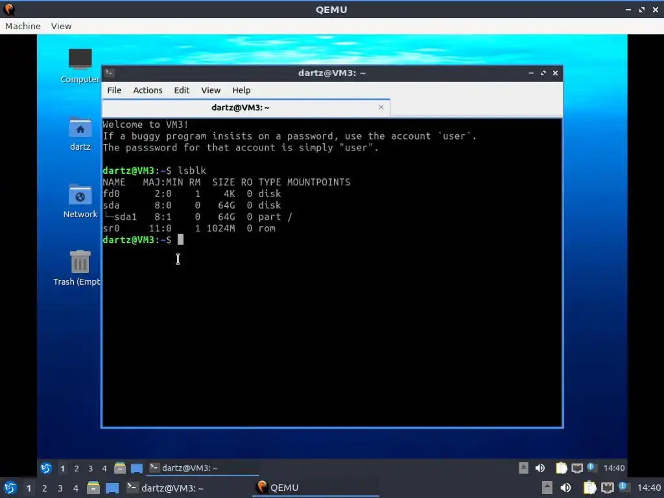Switch to workspace 3 on the host panel
Screen dimensions: 664x498
point(60,488)
